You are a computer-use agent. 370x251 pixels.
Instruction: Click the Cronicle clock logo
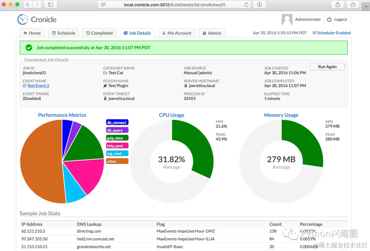coord(23,19)
